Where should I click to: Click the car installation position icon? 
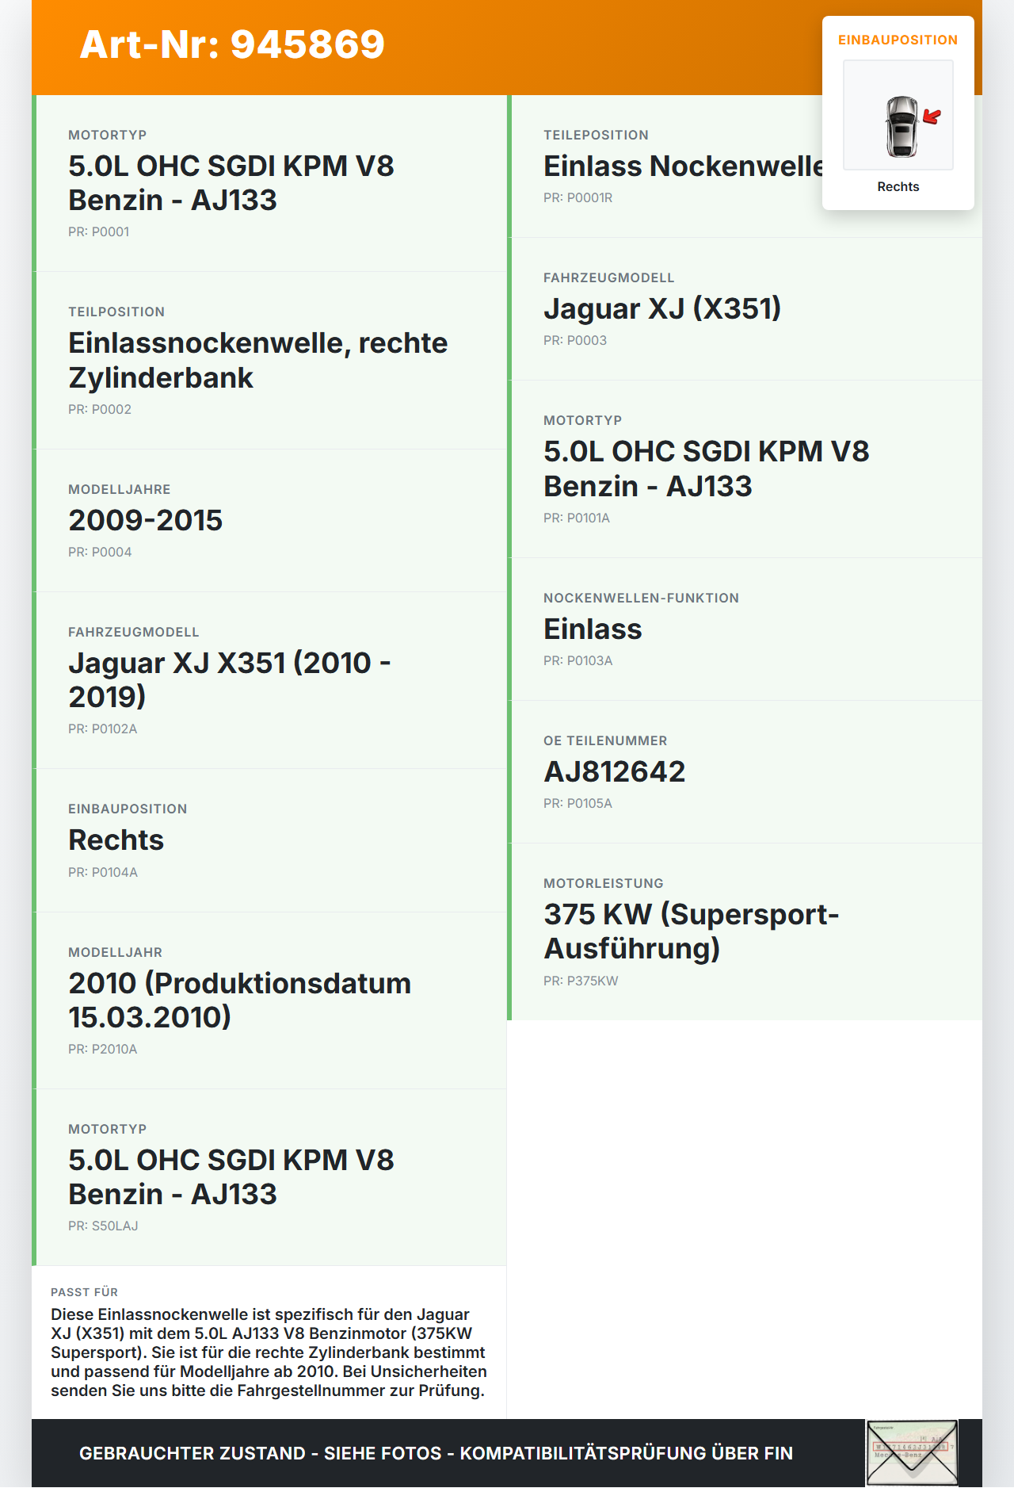pyautogui.click(x=898, y=115)
